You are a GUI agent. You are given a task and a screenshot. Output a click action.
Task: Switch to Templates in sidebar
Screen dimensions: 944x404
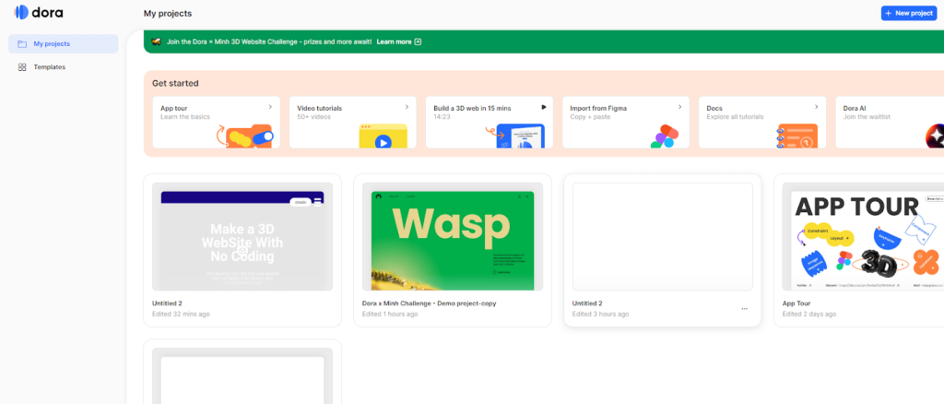(49, 66)
